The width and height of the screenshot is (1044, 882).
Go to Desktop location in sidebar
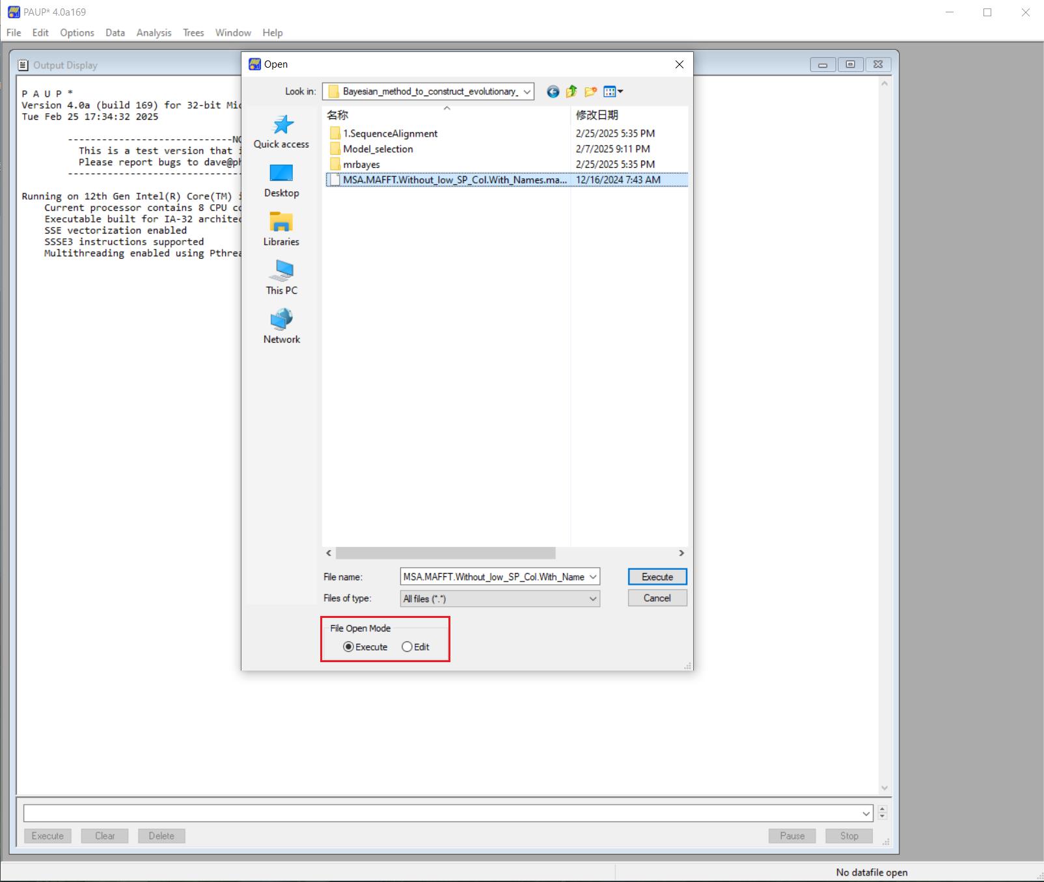(281, 181)
